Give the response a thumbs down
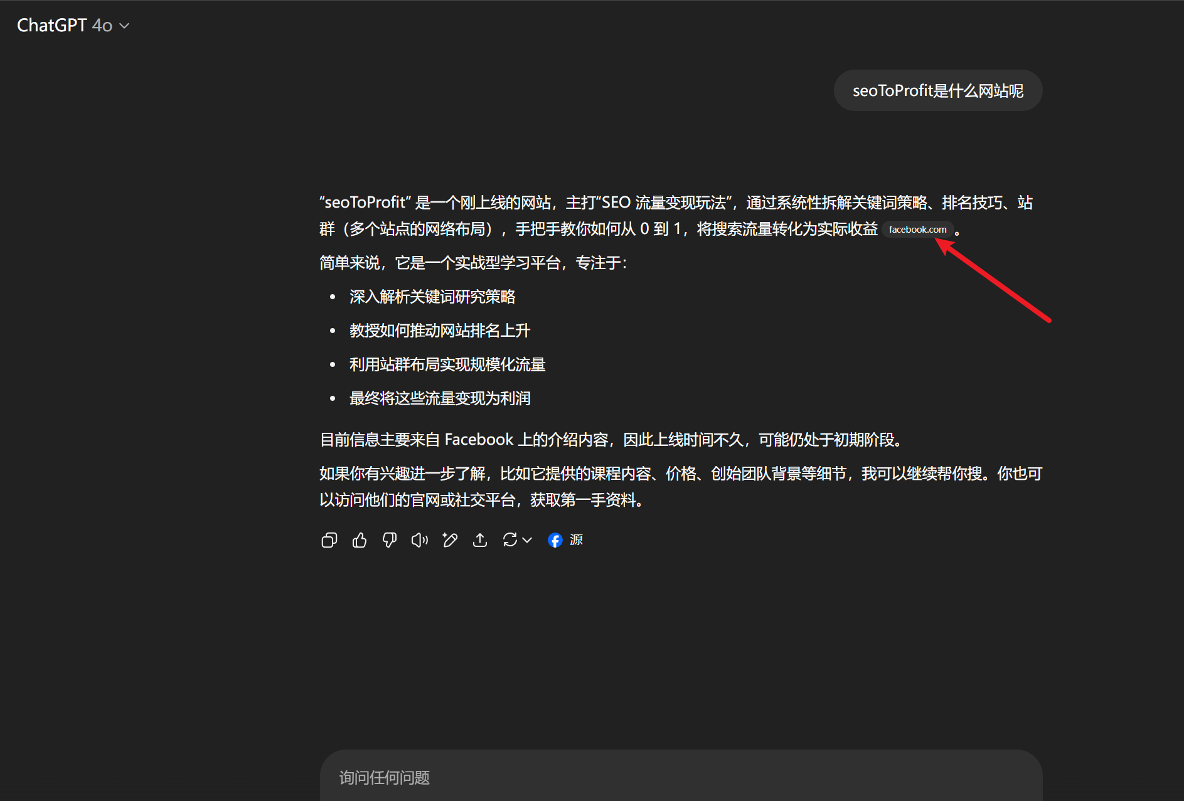The width and height of the screenshot is (1184, 801). pos(390,540)
